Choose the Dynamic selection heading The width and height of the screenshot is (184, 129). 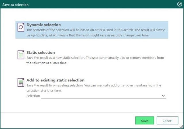tap(44, 25)
